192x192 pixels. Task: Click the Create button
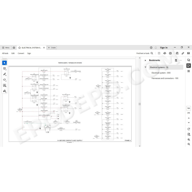[x=52, y=48]
